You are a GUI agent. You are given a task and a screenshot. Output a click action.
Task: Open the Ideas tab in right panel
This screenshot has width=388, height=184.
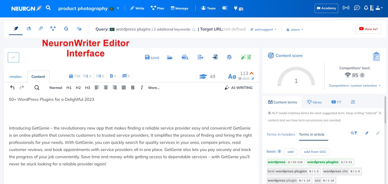[x=314, y=102]
